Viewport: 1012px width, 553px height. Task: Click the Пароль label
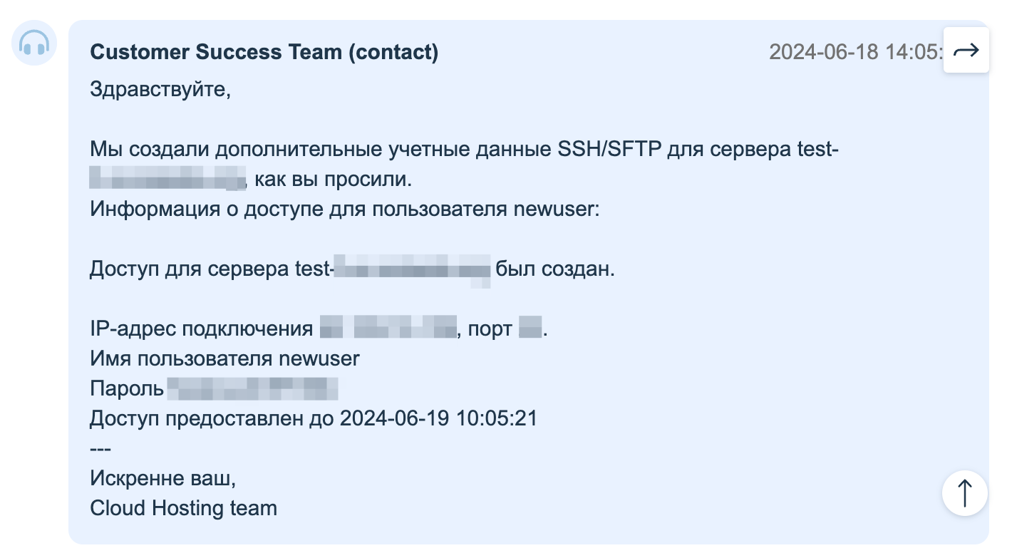(127, 388)
